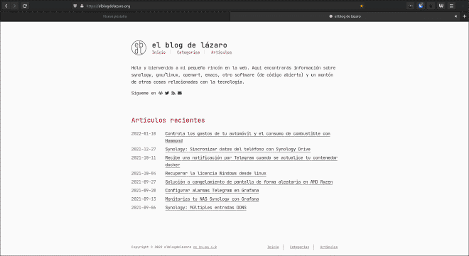
Task: Go back using the browser back arrow
Action: [x=6, y=6]
